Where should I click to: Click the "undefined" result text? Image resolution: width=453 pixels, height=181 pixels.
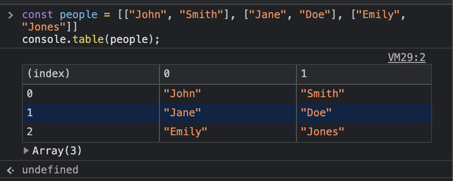50,170
